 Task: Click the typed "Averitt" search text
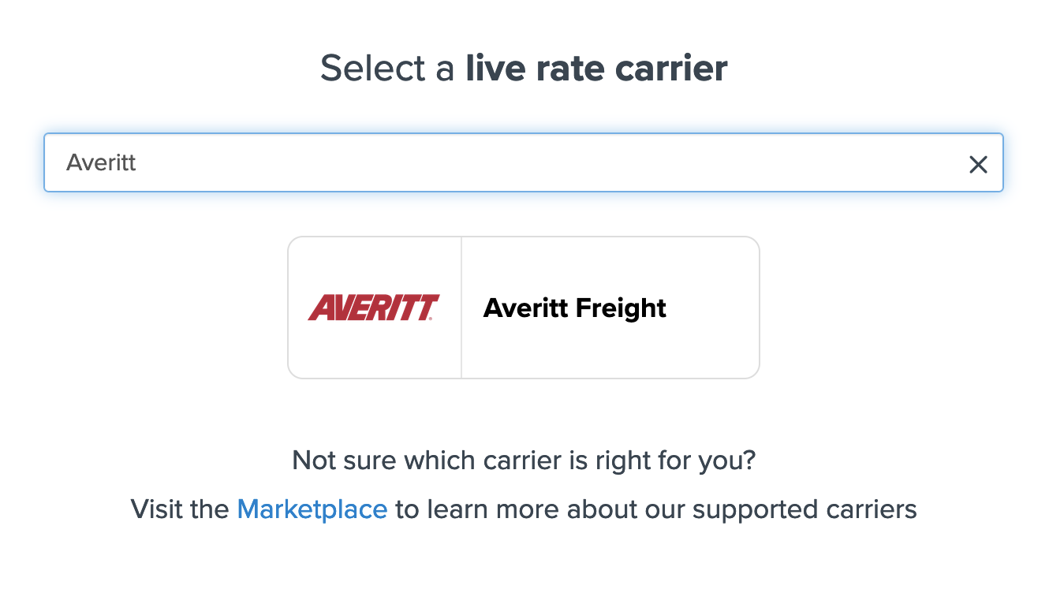click(101, 163)
